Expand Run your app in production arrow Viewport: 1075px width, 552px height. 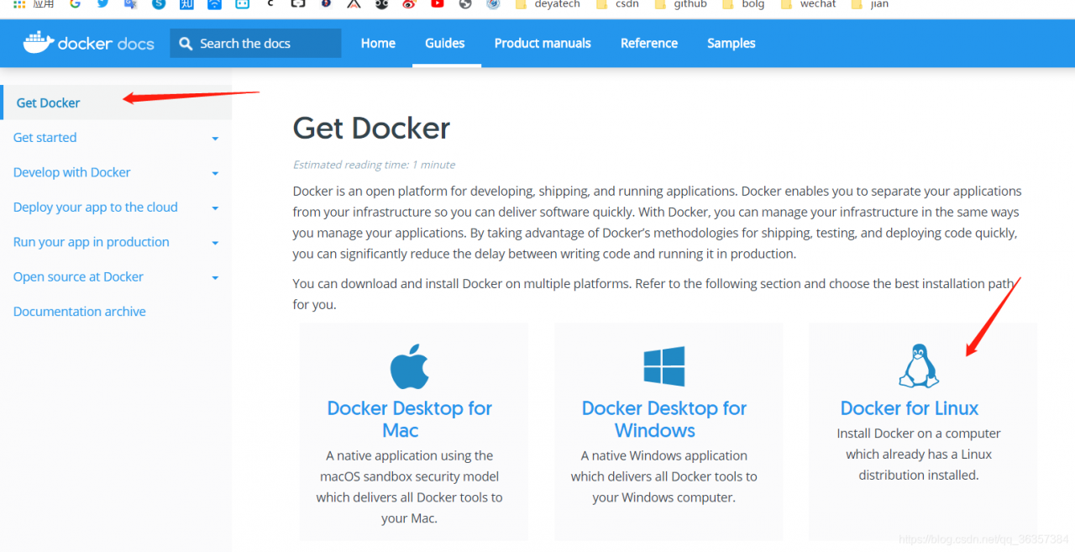pyautogui.click(x=215, y=243)
